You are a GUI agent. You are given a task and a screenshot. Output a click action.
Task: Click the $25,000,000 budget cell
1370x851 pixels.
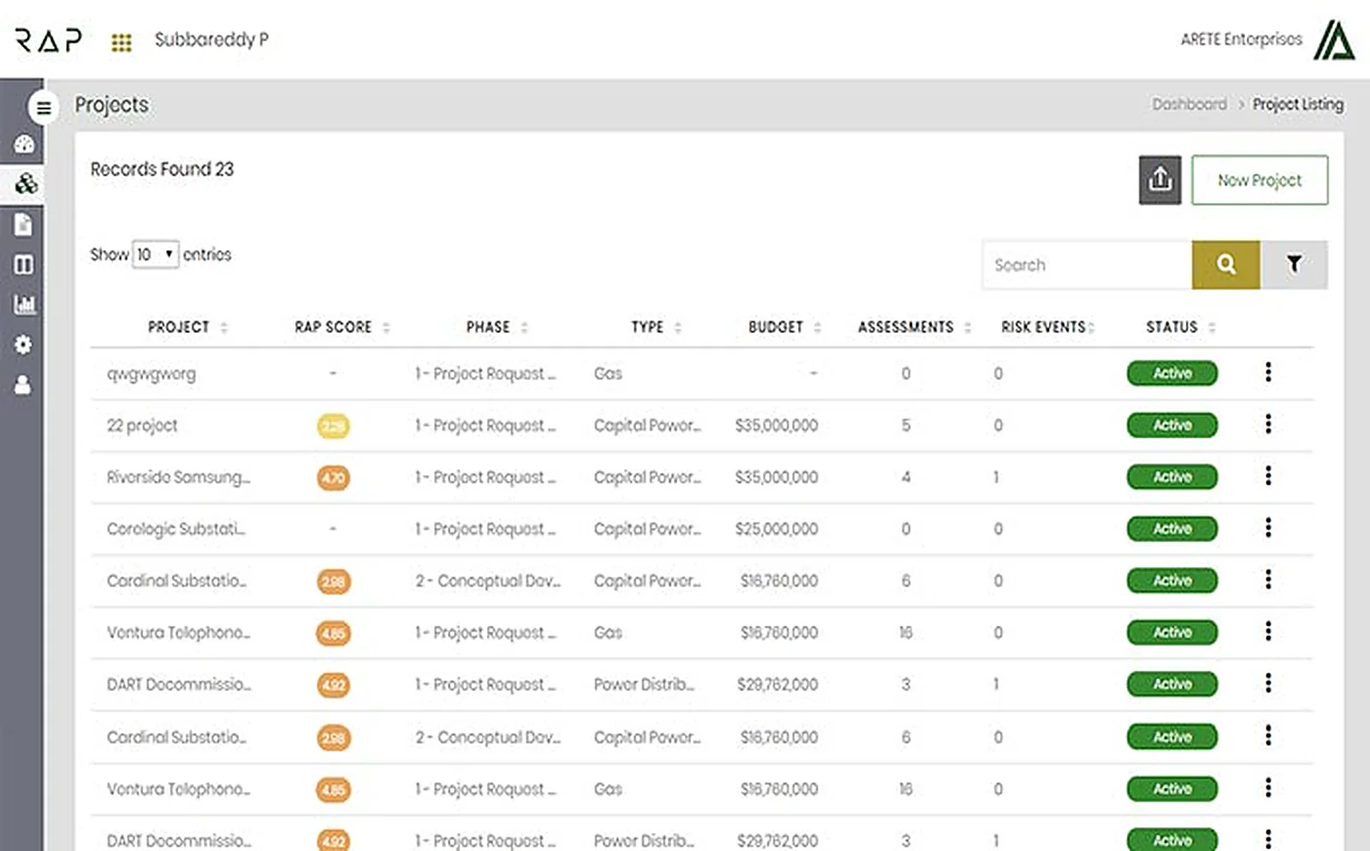point(776,529)
